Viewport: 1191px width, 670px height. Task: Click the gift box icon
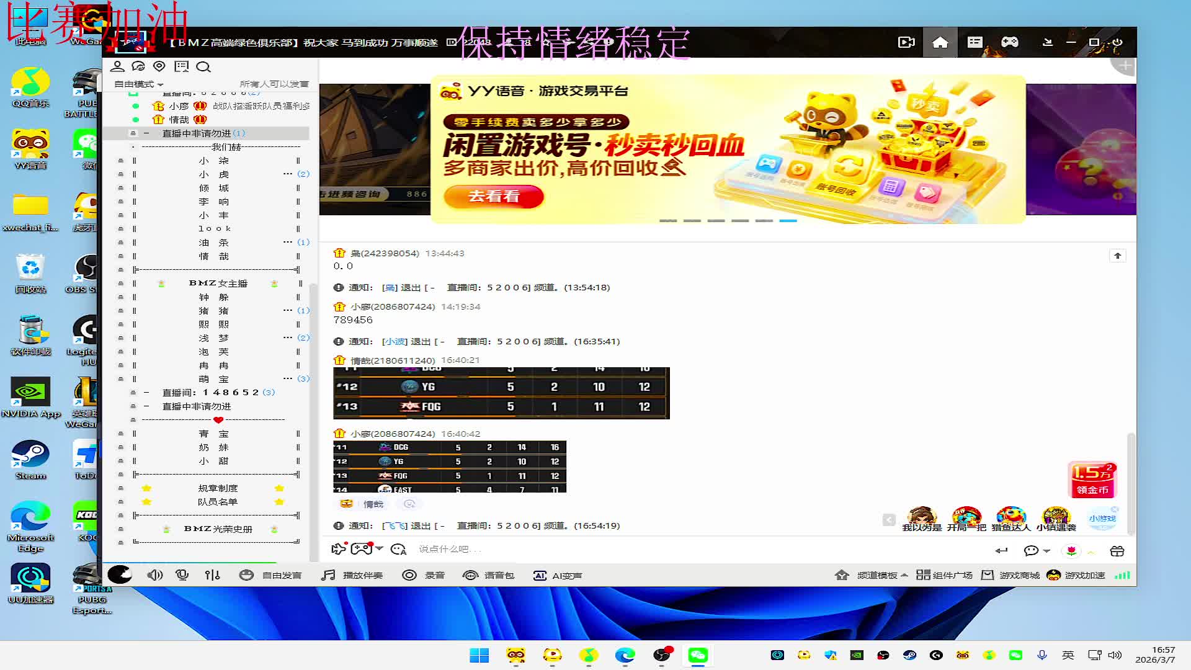(x=1117, y=551)
